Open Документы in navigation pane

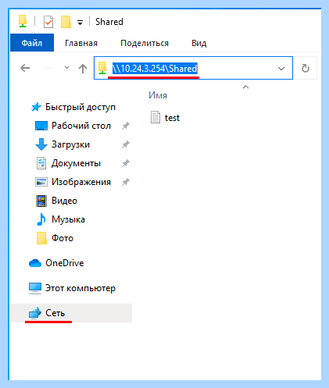76,163
